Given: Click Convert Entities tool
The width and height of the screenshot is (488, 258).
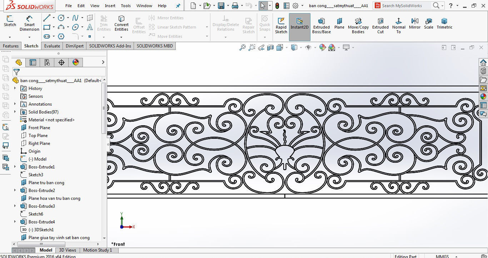Looking at the screenshot, I should pos(121,23).
